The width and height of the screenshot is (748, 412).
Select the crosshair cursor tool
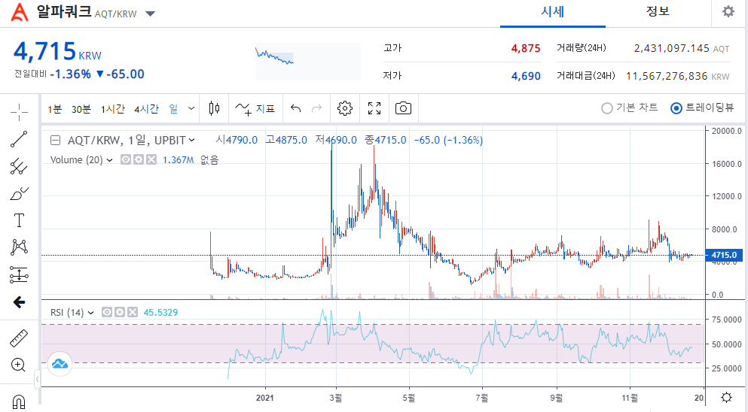19,113
